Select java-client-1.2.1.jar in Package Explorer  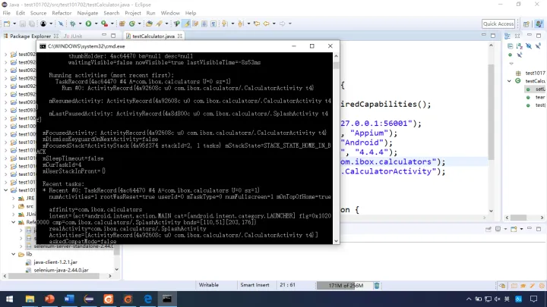55,262
